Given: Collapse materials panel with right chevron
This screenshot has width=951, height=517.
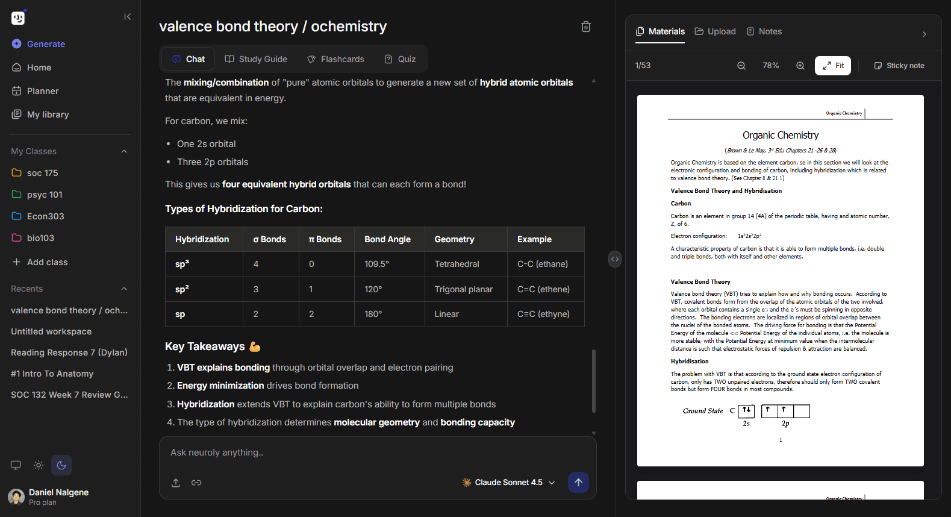Looking at the screenshot, I should pyautogui.click(x=924, y=34).
